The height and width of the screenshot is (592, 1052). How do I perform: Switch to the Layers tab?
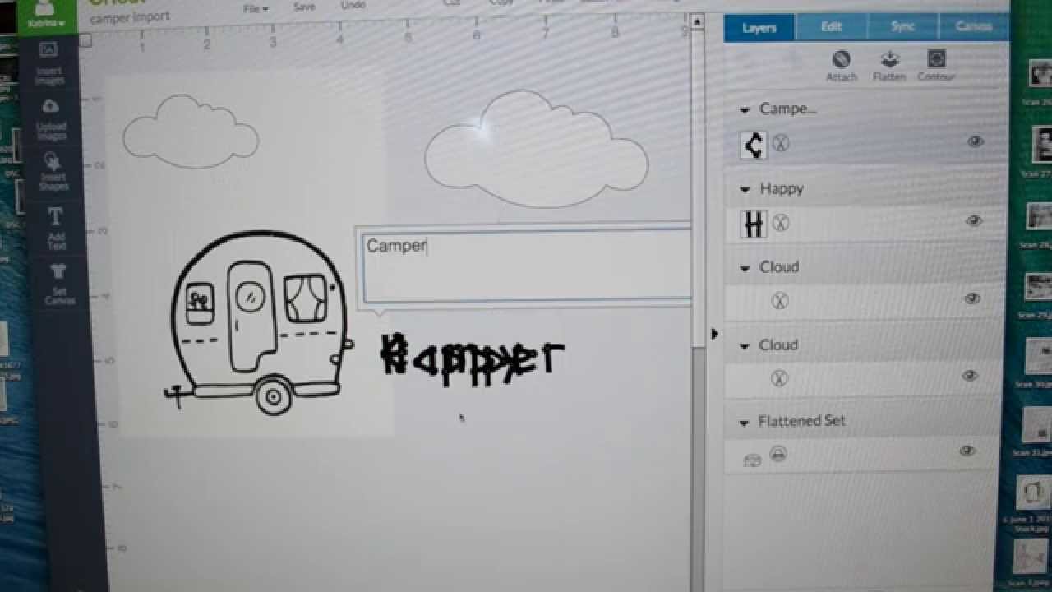[x=759, y=28]
